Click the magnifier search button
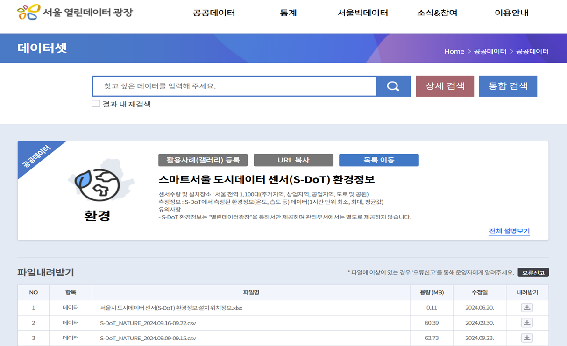Viewport: 567px width, 346px height. [x=393, y=86]
